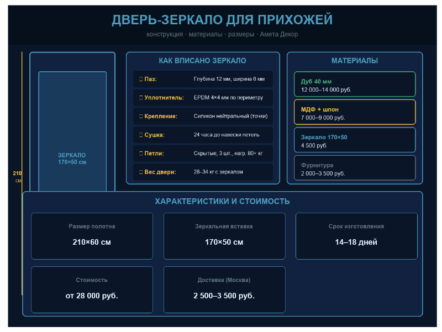Select the Петли icon

point(140,153)
